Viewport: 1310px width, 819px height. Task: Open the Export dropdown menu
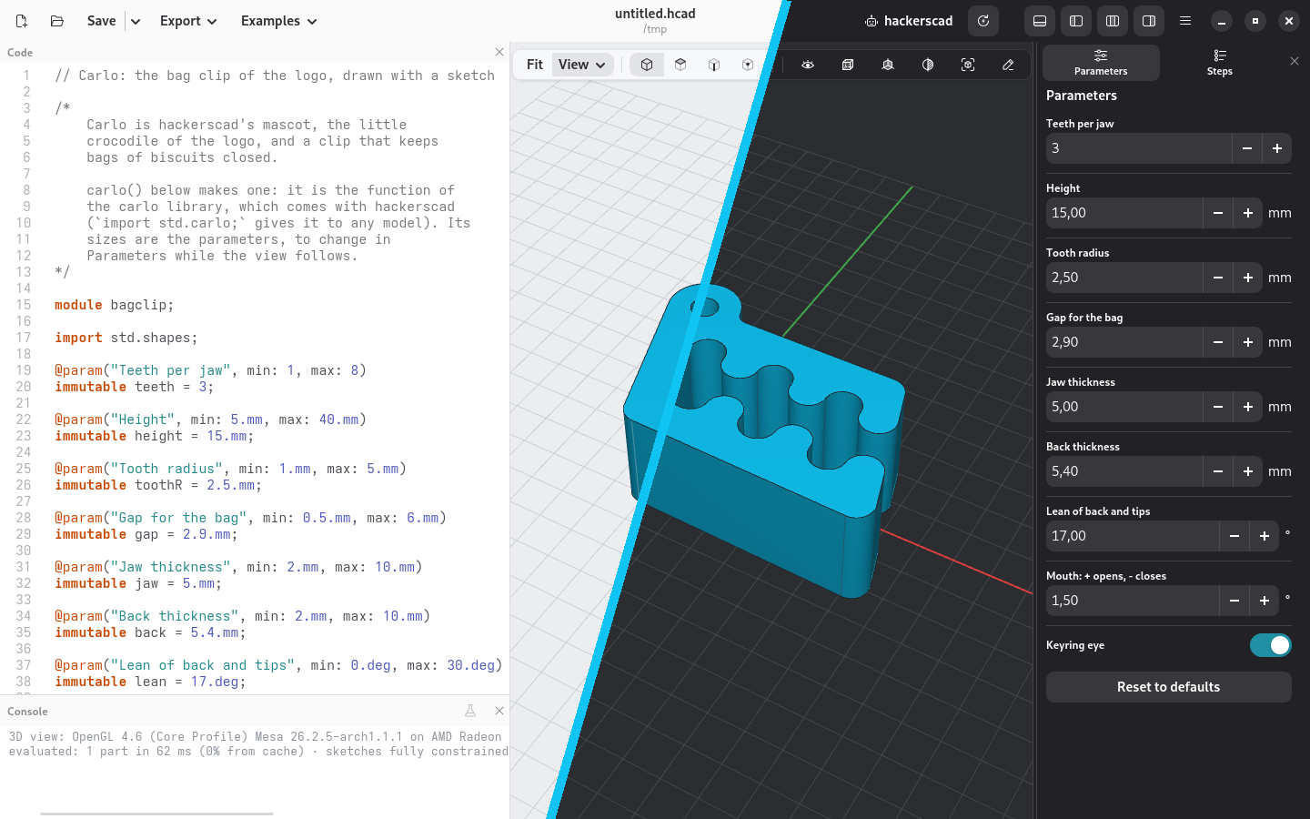[x=188, y=21]
